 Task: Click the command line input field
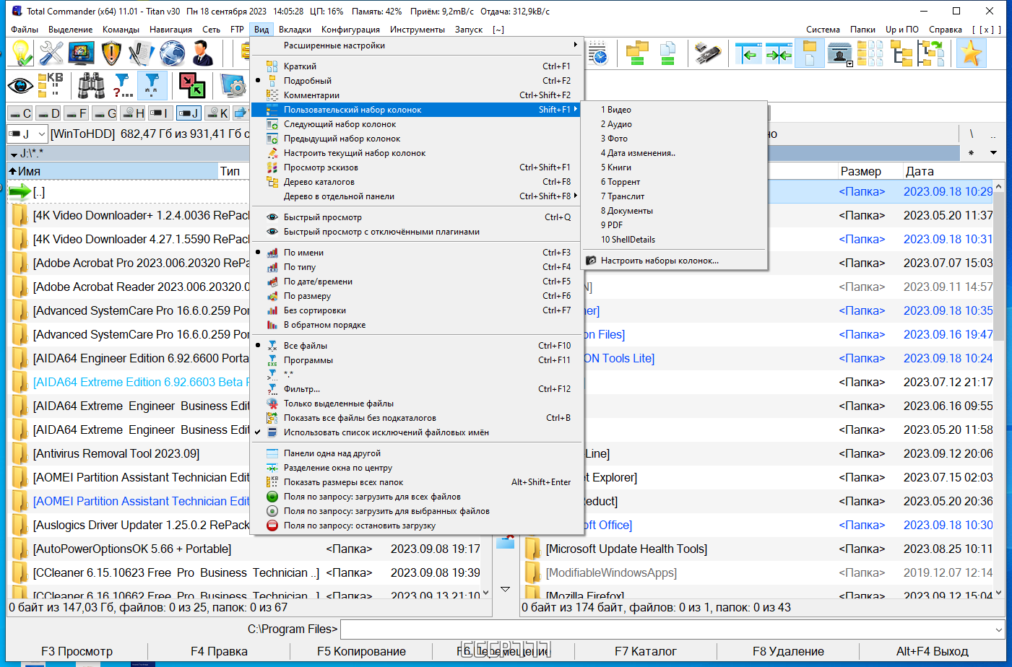click(666, 629)
